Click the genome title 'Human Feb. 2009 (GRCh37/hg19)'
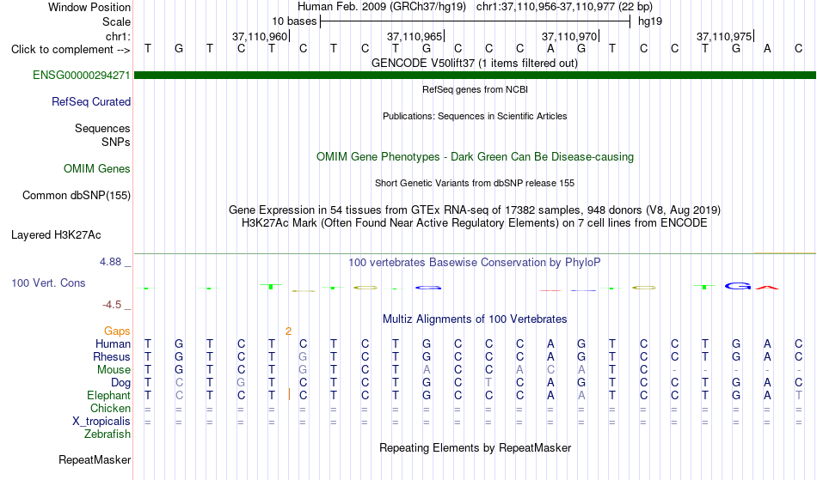The width and height of the screenshot is (817, 480). pyautogui.click(x=381, y=7)
